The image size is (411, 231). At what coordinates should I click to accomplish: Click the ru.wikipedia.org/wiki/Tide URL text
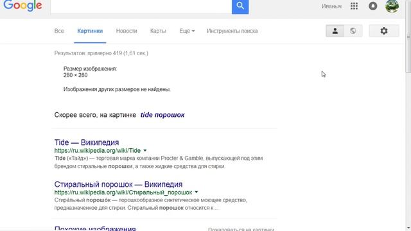[97, 151]
